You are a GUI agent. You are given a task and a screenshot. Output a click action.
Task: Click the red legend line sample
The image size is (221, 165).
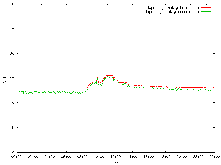click(x=206, y=7)
